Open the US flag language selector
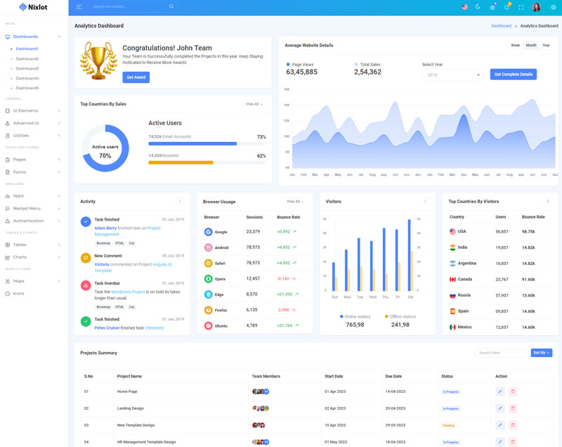This screenshot has width=562, height=447. click(x=464, y=7)
